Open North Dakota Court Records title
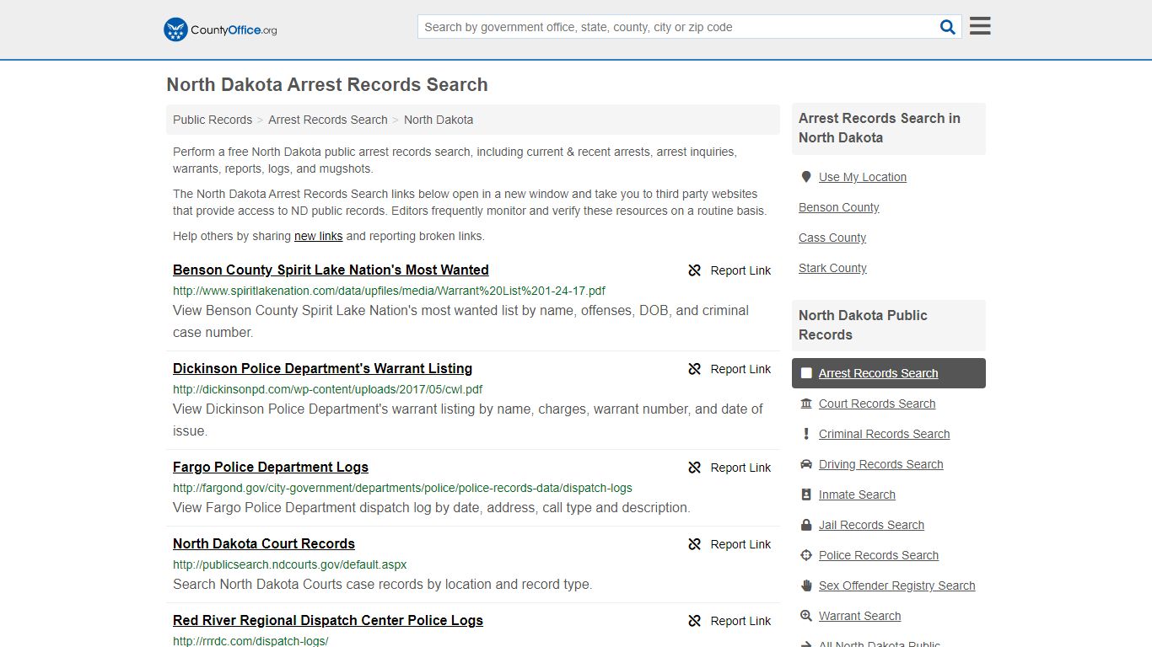 click(264, 544)
